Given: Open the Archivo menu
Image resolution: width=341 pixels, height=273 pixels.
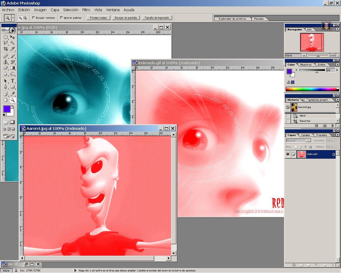Looking at the screenshot, I should [x=8, y=10].
